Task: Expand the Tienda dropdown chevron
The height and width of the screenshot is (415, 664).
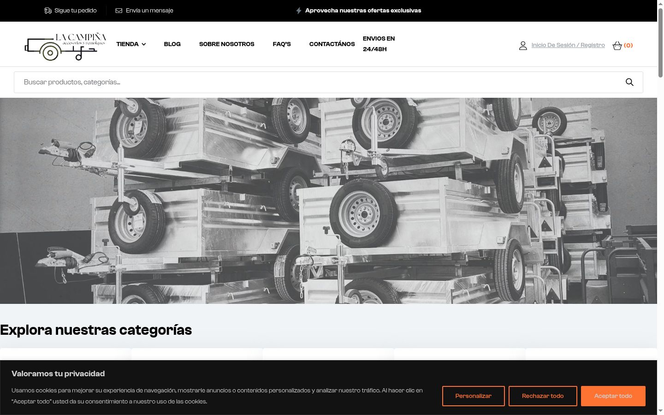Action: pyautogui.click(x=143, y=44)
